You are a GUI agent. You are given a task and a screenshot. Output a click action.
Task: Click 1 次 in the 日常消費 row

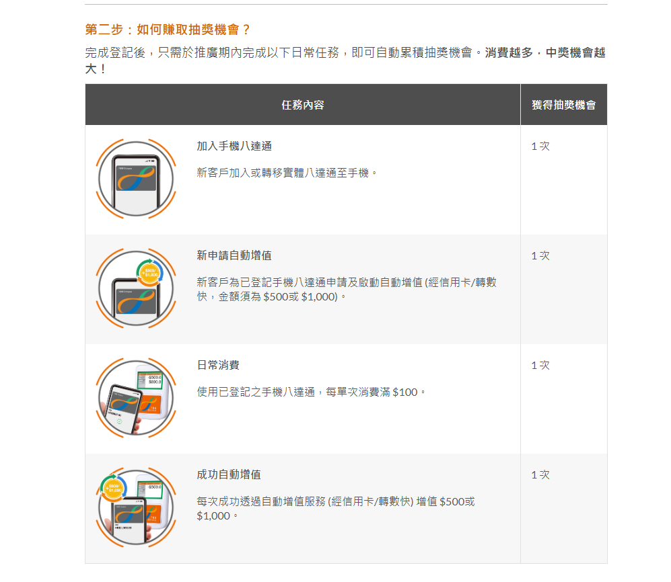(x=540, y=366)
